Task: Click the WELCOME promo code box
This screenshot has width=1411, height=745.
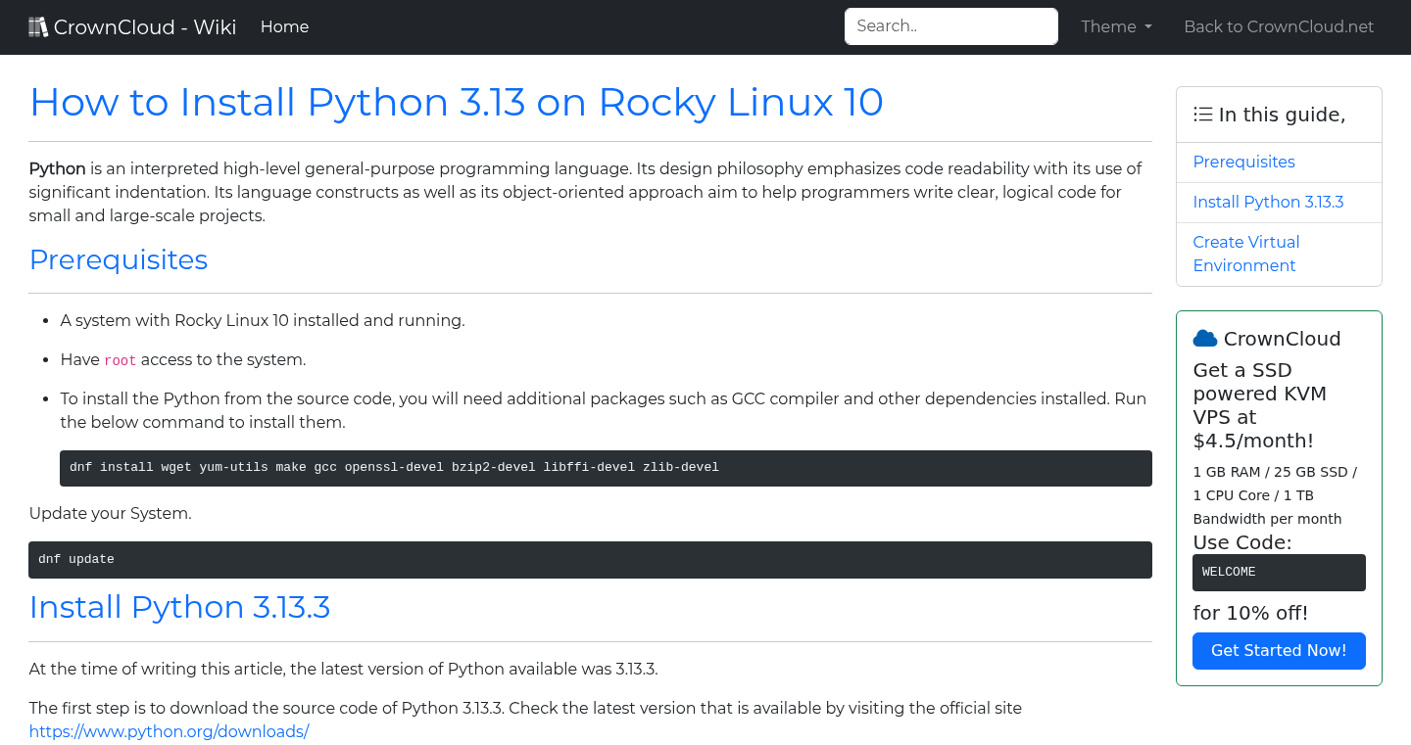Action: coord(1278,573)
